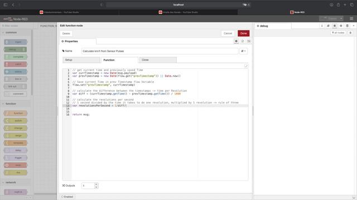
Task: Select the debug messages bug icon
Action: [x=335, y=26]
